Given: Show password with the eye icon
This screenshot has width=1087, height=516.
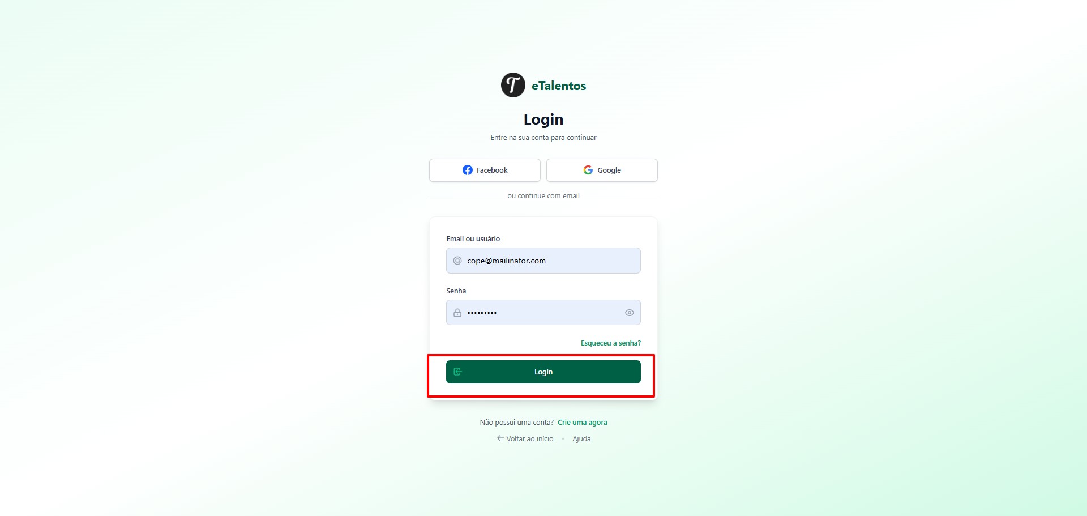Looking at the screenshot, I should tap(630, 313).
